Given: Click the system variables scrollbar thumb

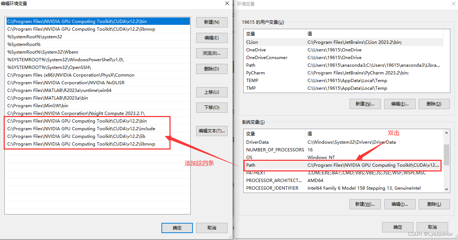Looking at the screenshot, I should coord(447,155).
